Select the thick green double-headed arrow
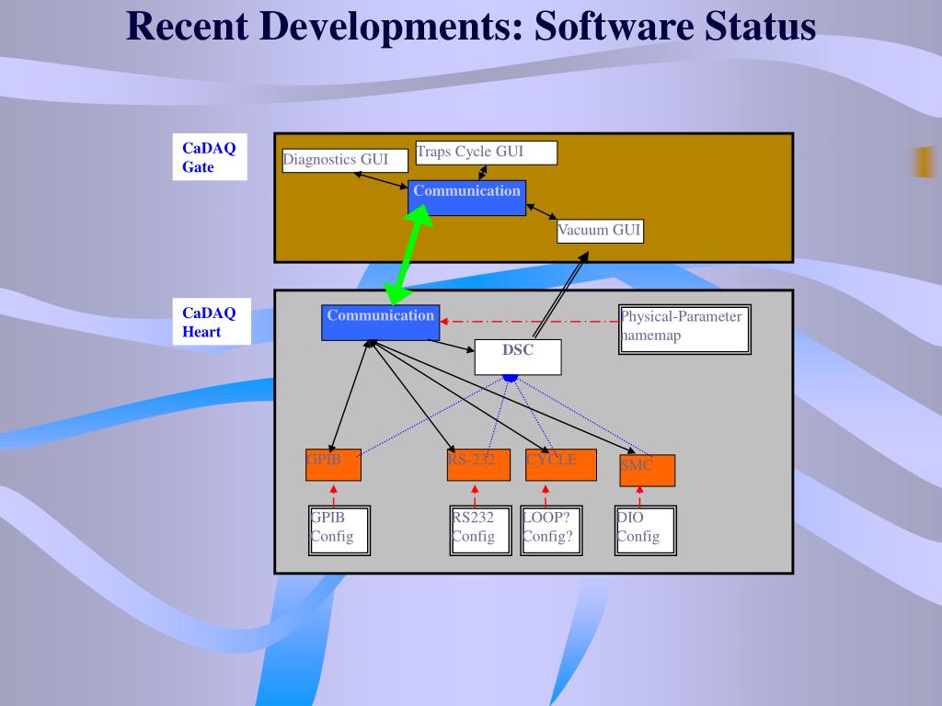 [x=408, y=255]
